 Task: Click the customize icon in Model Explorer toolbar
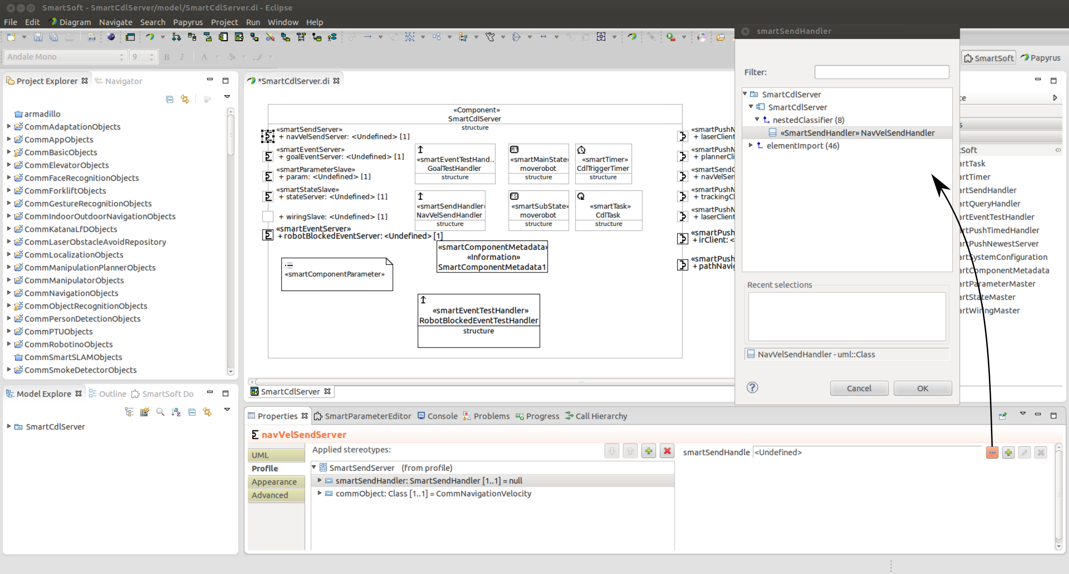(x=145, y=412)
